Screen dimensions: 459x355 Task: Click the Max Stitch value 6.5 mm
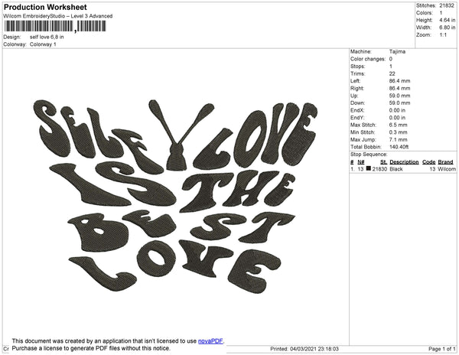point(398,125)
